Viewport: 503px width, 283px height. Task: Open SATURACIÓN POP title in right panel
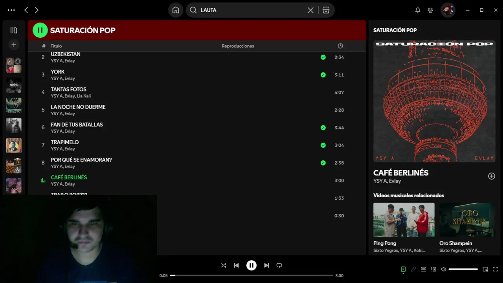[x=395, y=30]
